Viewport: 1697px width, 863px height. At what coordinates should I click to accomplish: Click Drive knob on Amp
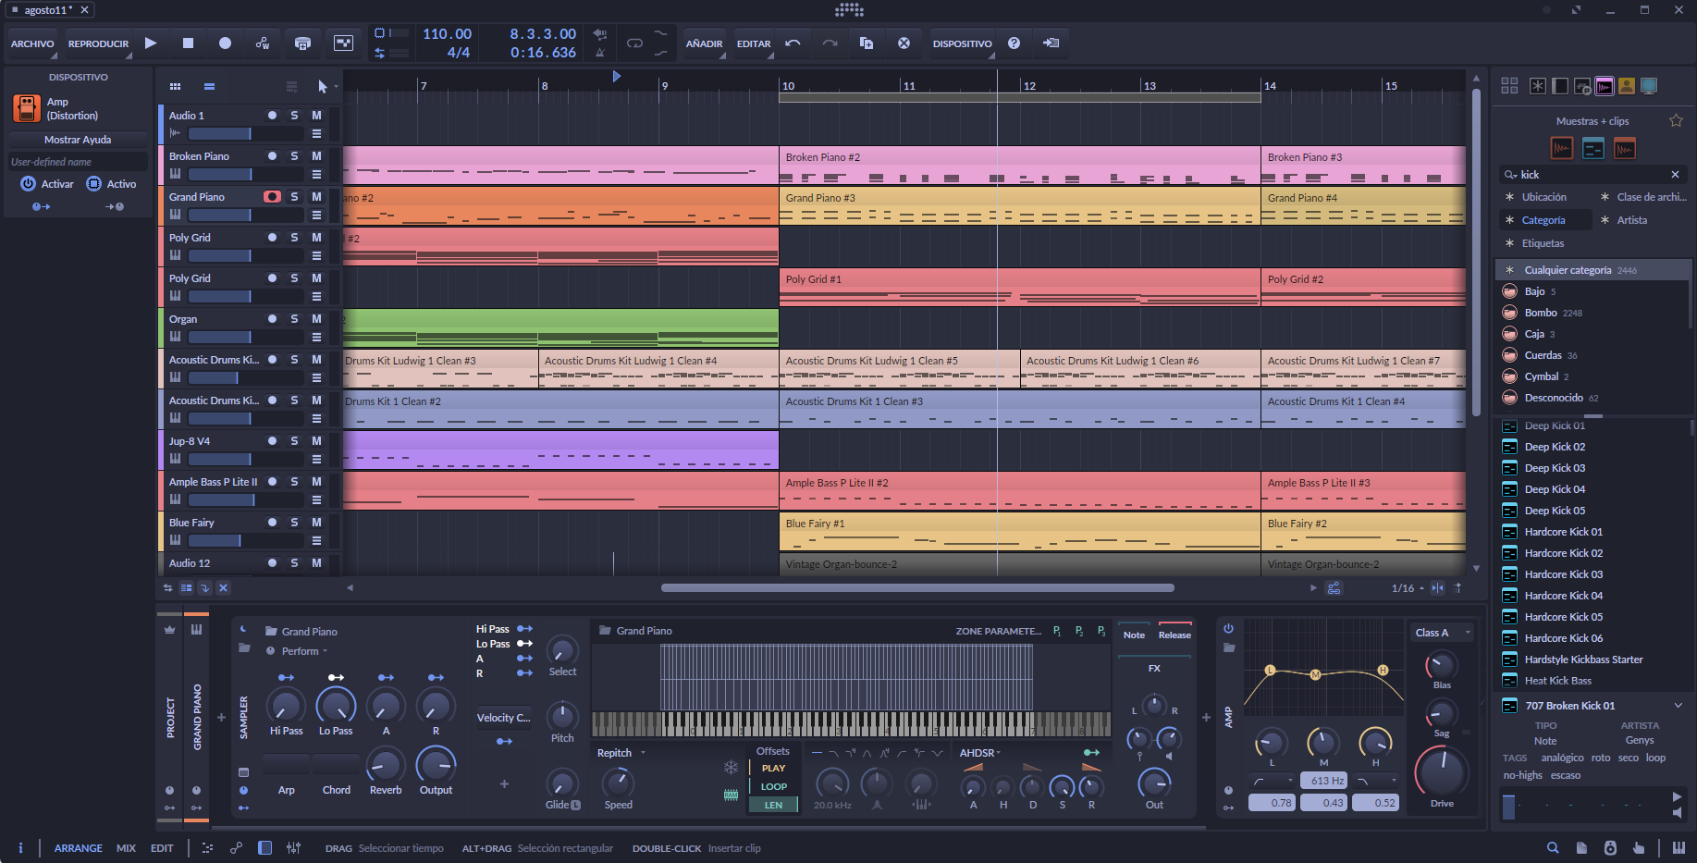[1442, 771]
